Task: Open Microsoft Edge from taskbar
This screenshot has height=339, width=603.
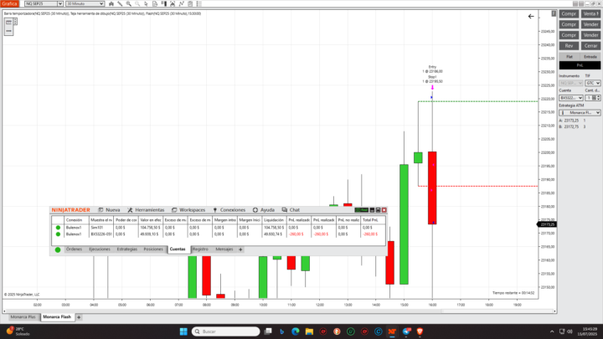Action: tap(296, 331)
